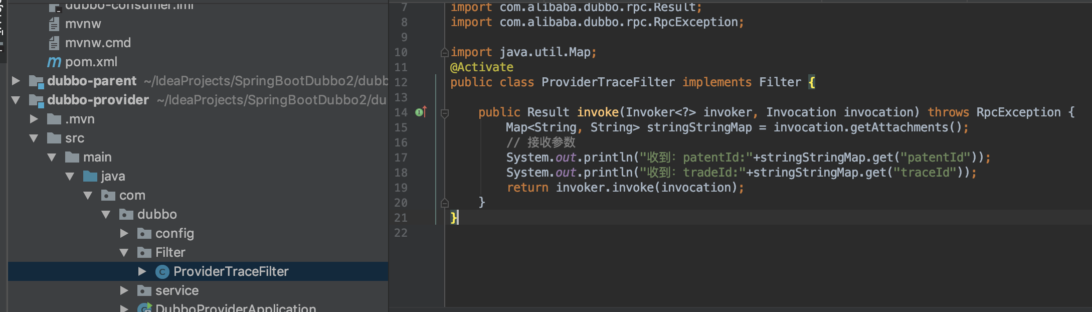The image size is (1092, 312).
Task: Click the ProviderTraceFilter class icon
Action: pos(162,272)
